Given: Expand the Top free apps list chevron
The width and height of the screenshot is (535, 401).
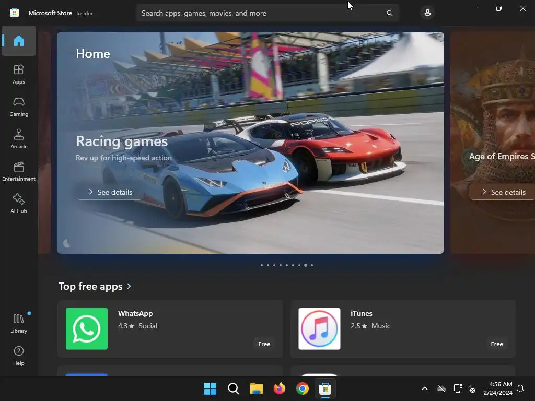Looking at the screenshot, I should [129, 286].
